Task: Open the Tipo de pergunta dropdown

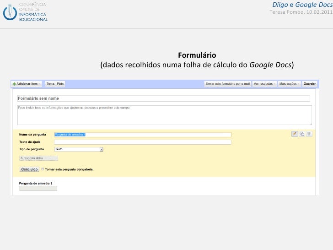Action: [79, 149]
